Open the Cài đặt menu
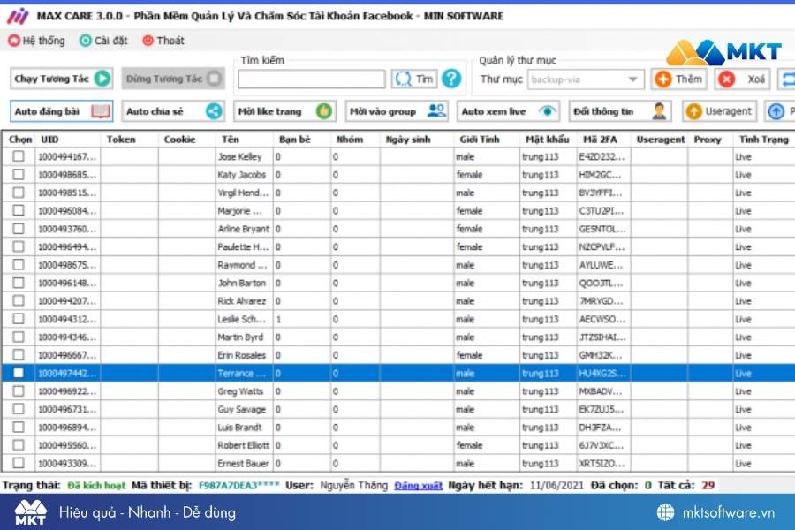This screenshot has width=795, height=530. click(x=104, y=41)
